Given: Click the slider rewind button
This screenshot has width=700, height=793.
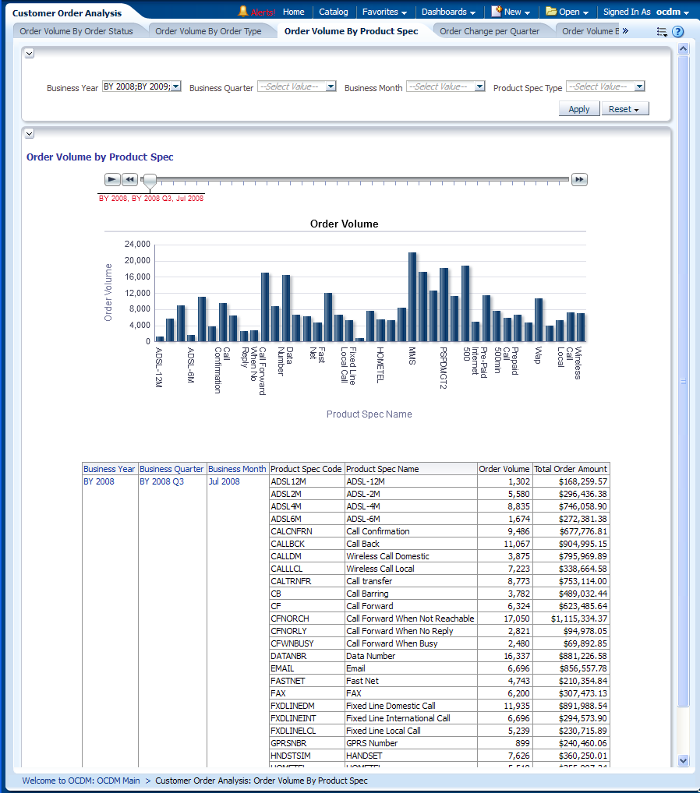Looking at the screenshot, I should (130, 180).
